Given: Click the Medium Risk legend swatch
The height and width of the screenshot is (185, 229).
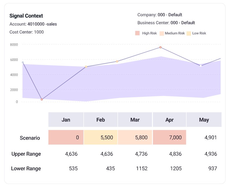Looking at the screenshot, I should (x=161, y=33).
